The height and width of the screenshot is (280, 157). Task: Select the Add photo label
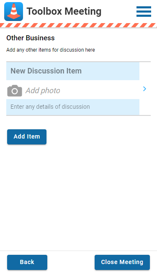click(x=43, y=91)
